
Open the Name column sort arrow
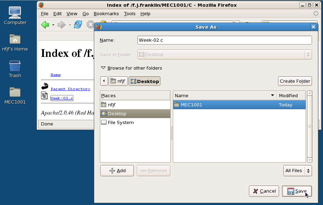pyautogui.click(x=272, y=95)
